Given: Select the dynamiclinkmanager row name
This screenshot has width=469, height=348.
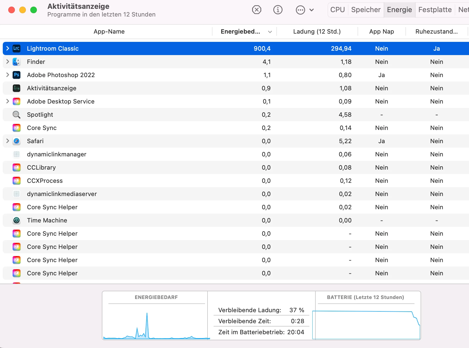Looking at the screenshot, I should click(57, 154).
